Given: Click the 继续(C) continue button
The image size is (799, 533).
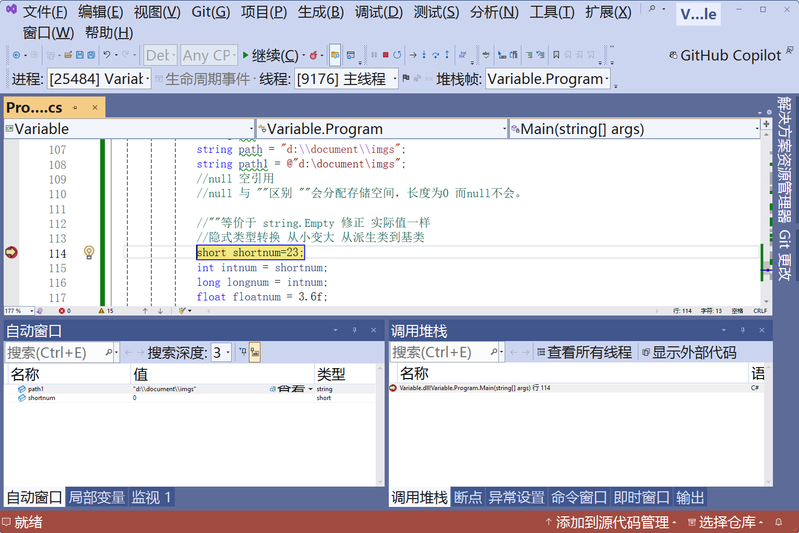Looking at the screenshot, I should 270,55.
